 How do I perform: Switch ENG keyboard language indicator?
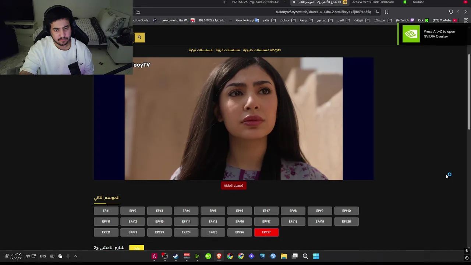click(43, 256)
